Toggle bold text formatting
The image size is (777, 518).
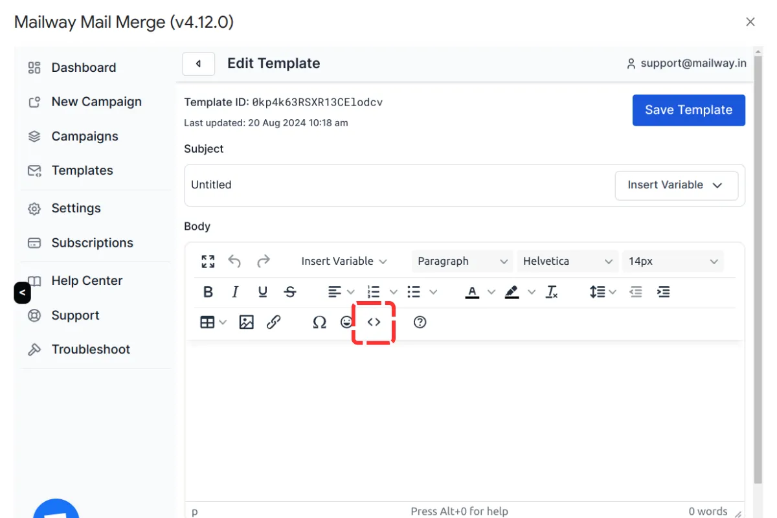208,292
